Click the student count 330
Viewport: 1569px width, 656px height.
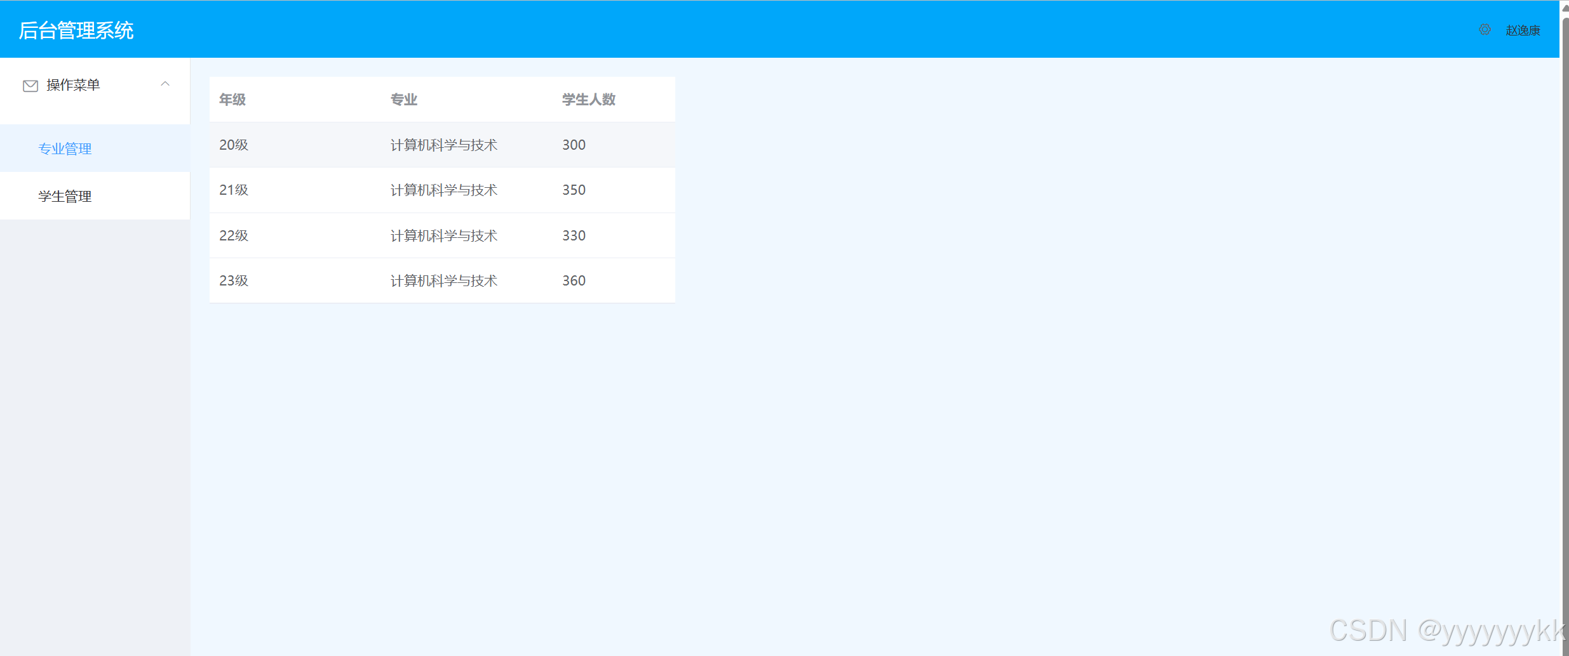[x=574, y=235]
